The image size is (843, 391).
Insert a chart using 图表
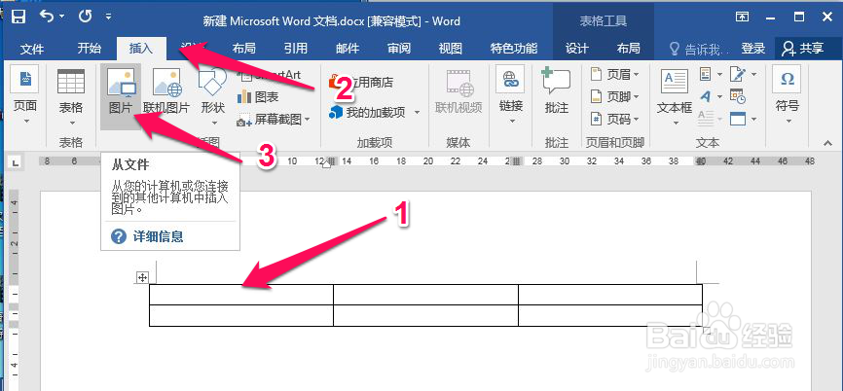click(258, 96)
